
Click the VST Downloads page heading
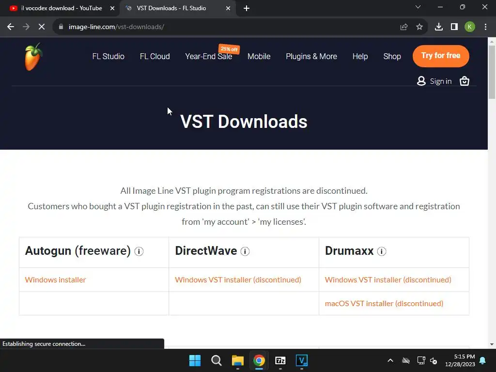coord(244,122)
